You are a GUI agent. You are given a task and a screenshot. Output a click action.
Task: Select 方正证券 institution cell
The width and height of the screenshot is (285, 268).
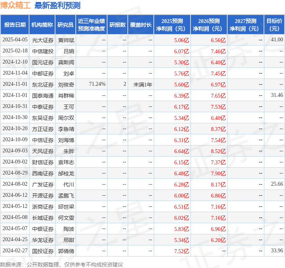point(43,129)
